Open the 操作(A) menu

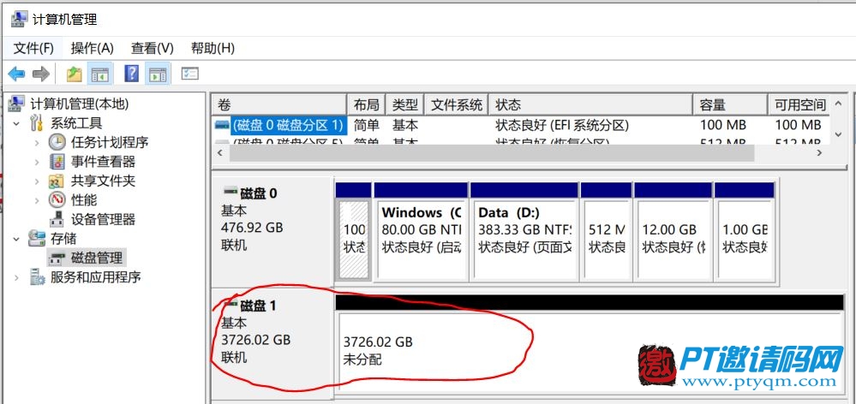[93, 49]
